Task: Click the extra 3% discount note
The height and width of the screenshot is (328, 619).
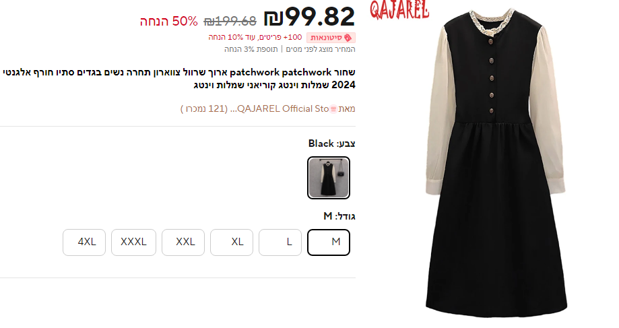Action: 251,49
